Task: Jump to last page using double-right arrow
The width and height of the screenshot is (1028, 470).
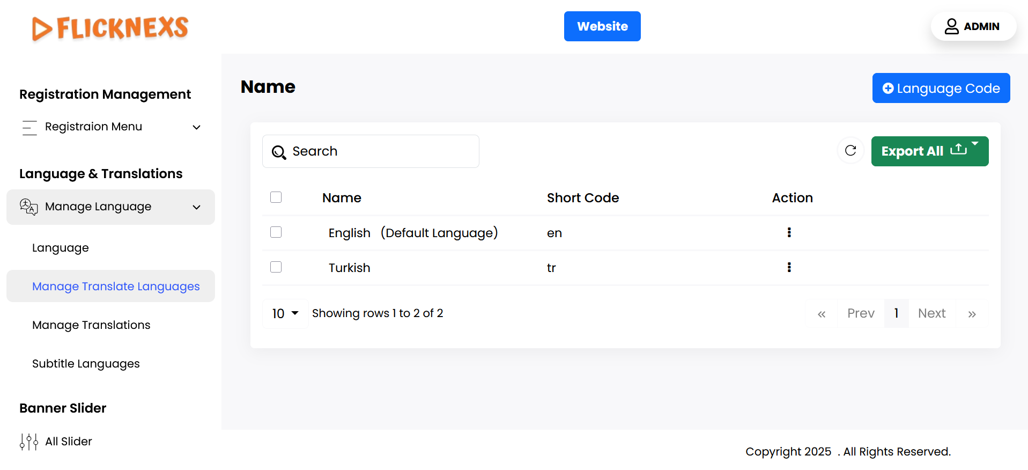Action: (972, 314)
